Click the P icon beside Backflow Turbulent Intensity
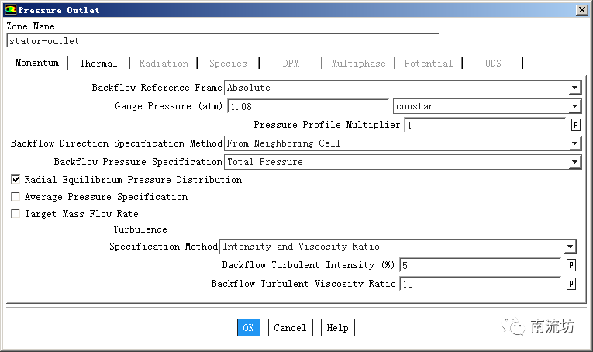The height and width of the screenshot is (352, 593). pos(571,265)
